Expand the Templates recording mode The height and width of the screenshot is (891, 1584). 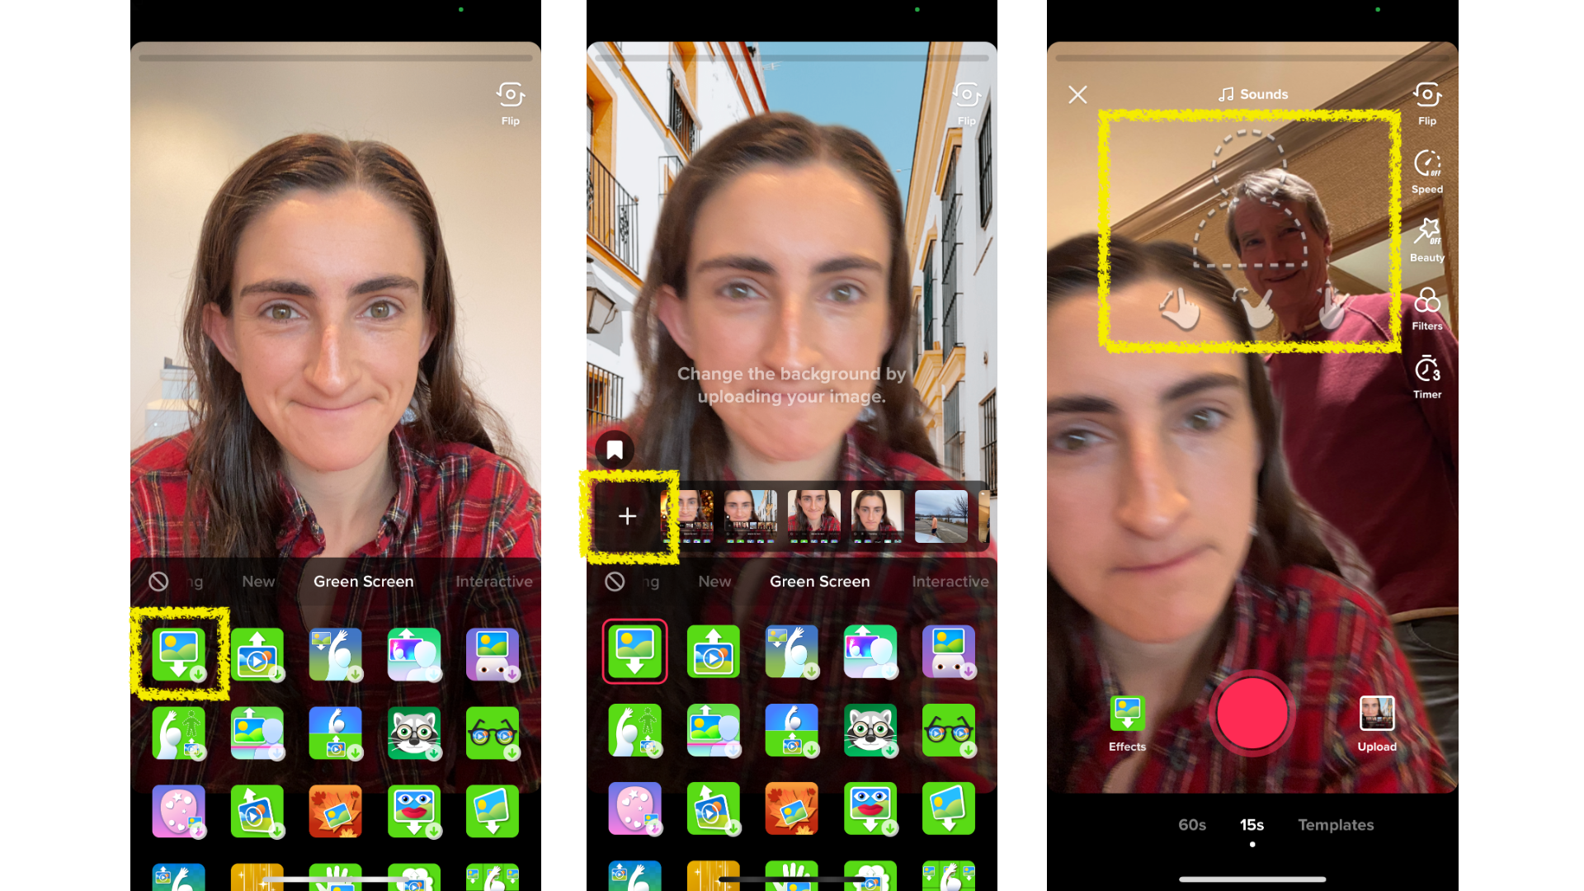1334,825
